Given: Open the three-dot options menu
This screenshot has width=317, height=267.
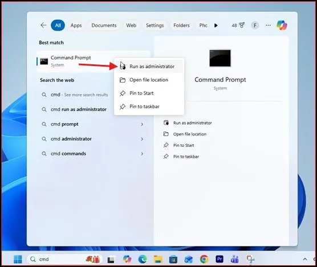Looking at the screenshot, I should point(269,25).
